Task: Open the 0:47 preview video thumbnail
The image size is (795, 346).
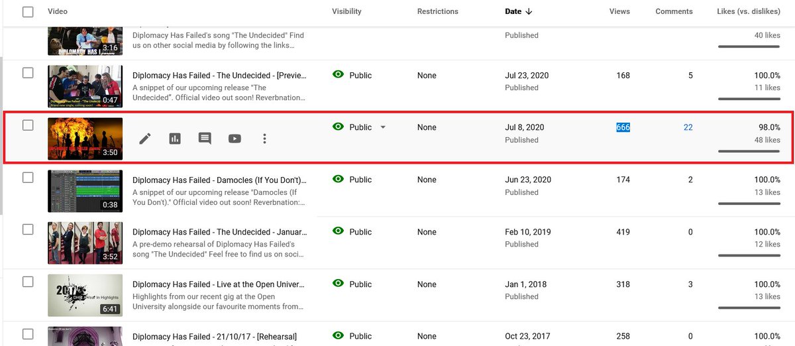Action: pos(85,86)
